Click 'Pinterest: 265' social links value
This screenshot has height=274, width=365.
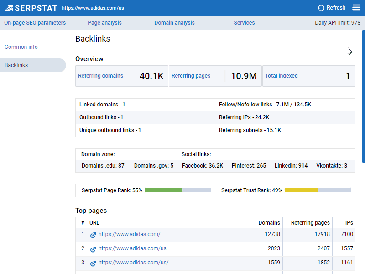[249, 166]
